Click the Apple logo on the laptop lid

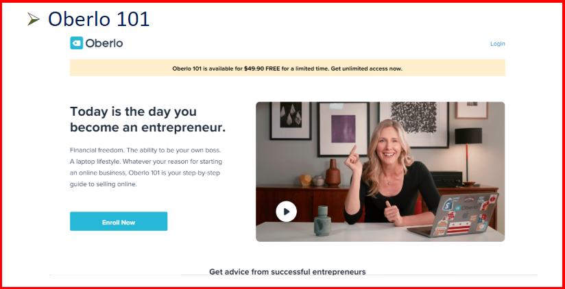(x=465, y=216)
